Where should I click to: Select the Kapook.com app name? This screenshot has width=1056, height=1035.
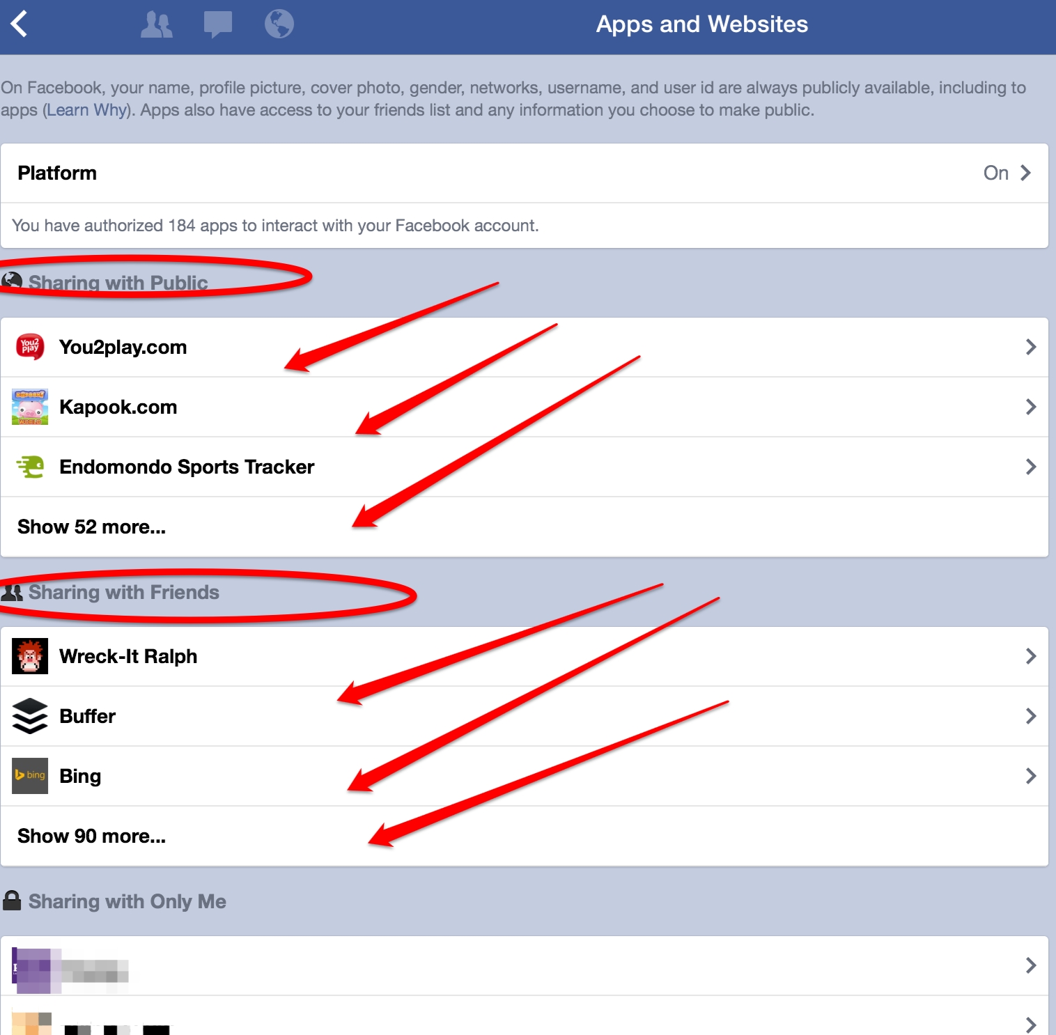[x=118, y=407]
